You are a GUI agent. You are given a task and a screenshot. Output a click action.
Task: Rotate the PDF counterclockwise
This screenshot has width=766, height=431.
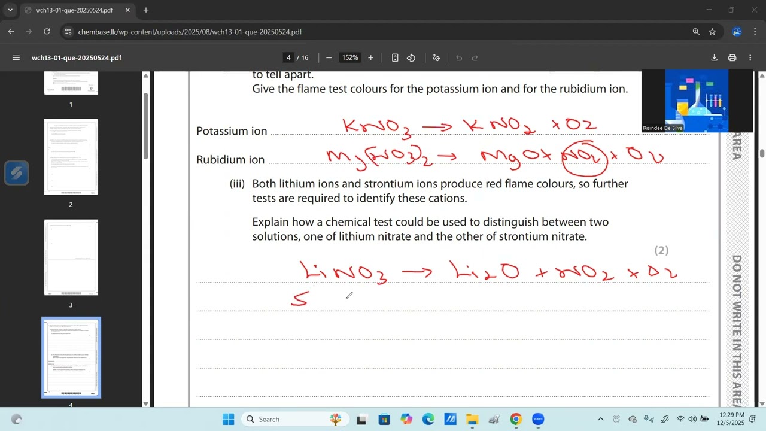(x=411, y=58)
